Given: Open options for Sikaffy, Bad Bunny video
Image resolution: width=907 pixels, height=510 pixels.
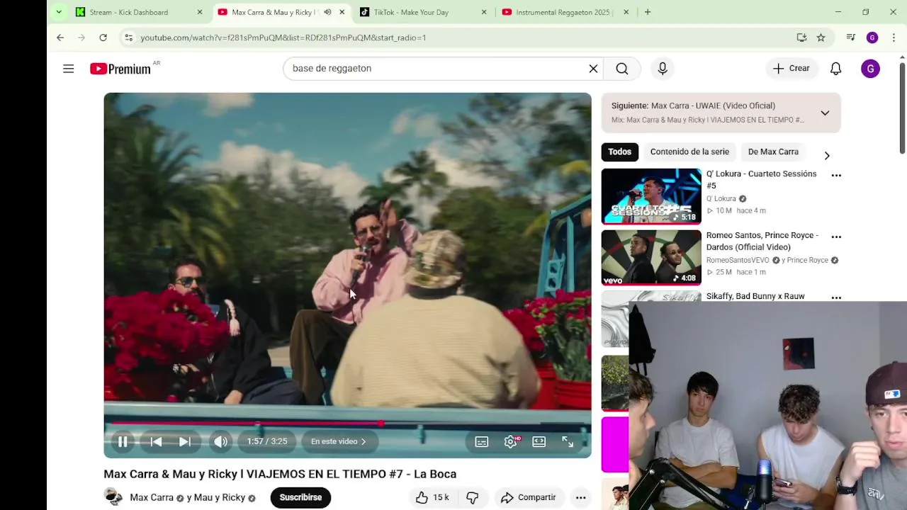Looking at the screenshot, I should pos(836,297).
